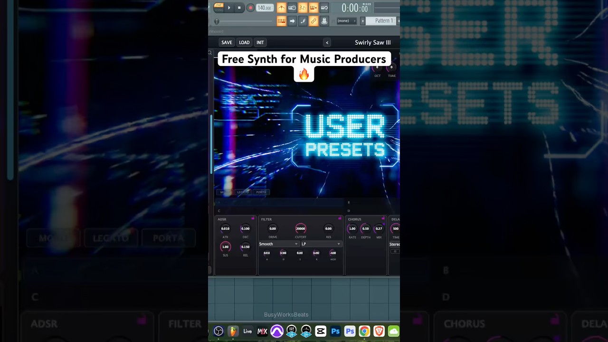Image resolution: width=608 pixels, height=342 pixels.
Task: Open Ableton Live from the dock
Action: pos(247,331)
